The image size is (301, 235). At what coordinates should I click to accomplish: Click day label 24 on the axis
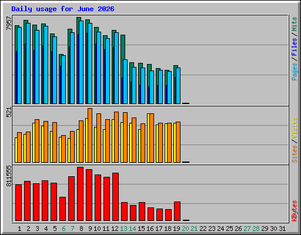[220, 229]
